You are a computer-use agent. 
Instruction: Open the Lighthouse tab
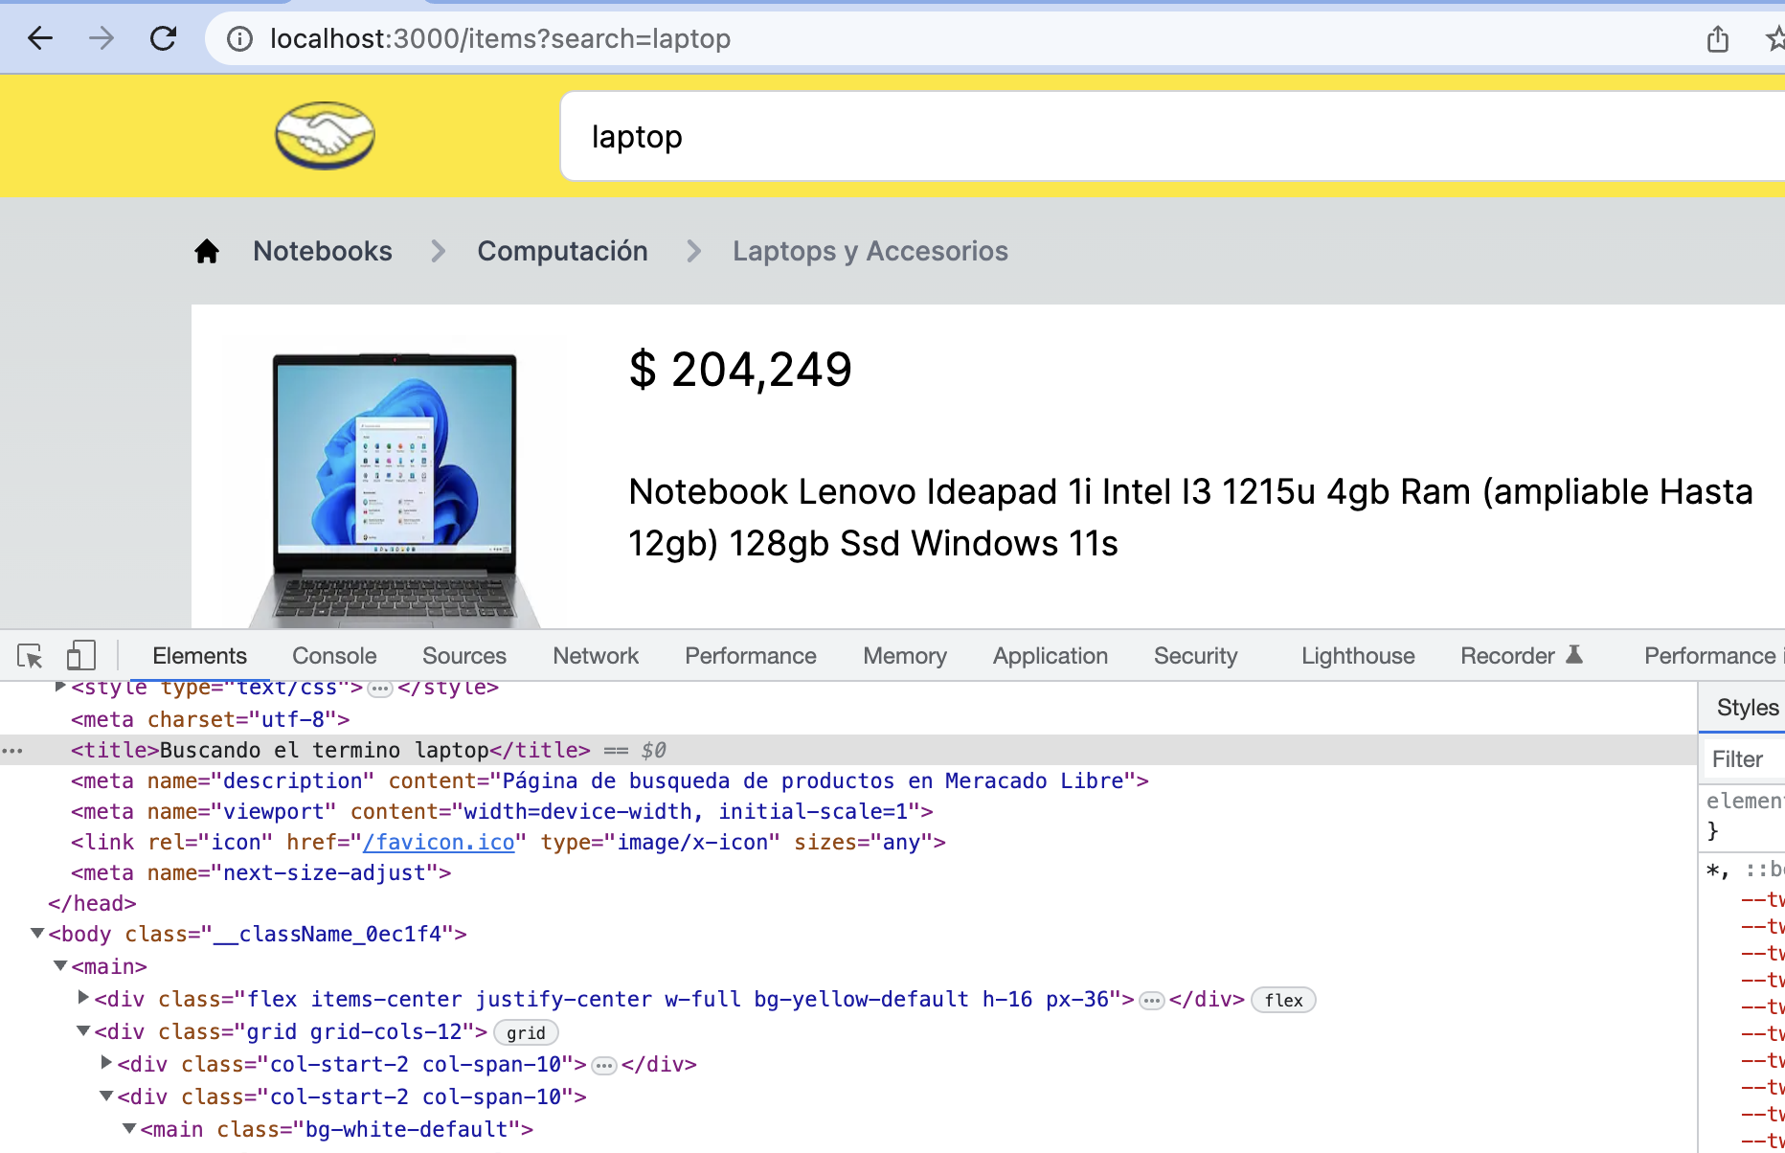[1358, 656]
